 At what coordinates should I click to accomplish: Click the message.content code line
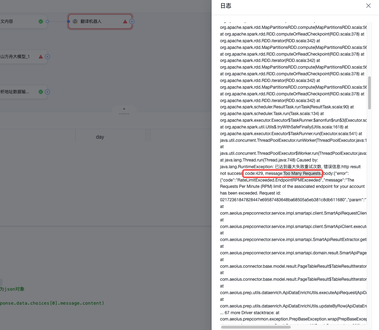coord(52,303)
